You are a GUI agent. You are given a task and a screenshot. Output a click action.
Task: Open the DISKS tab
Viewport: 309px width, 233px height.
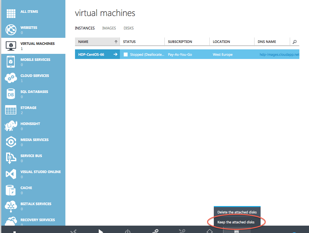pyautogui.click(x=129, y=28)
